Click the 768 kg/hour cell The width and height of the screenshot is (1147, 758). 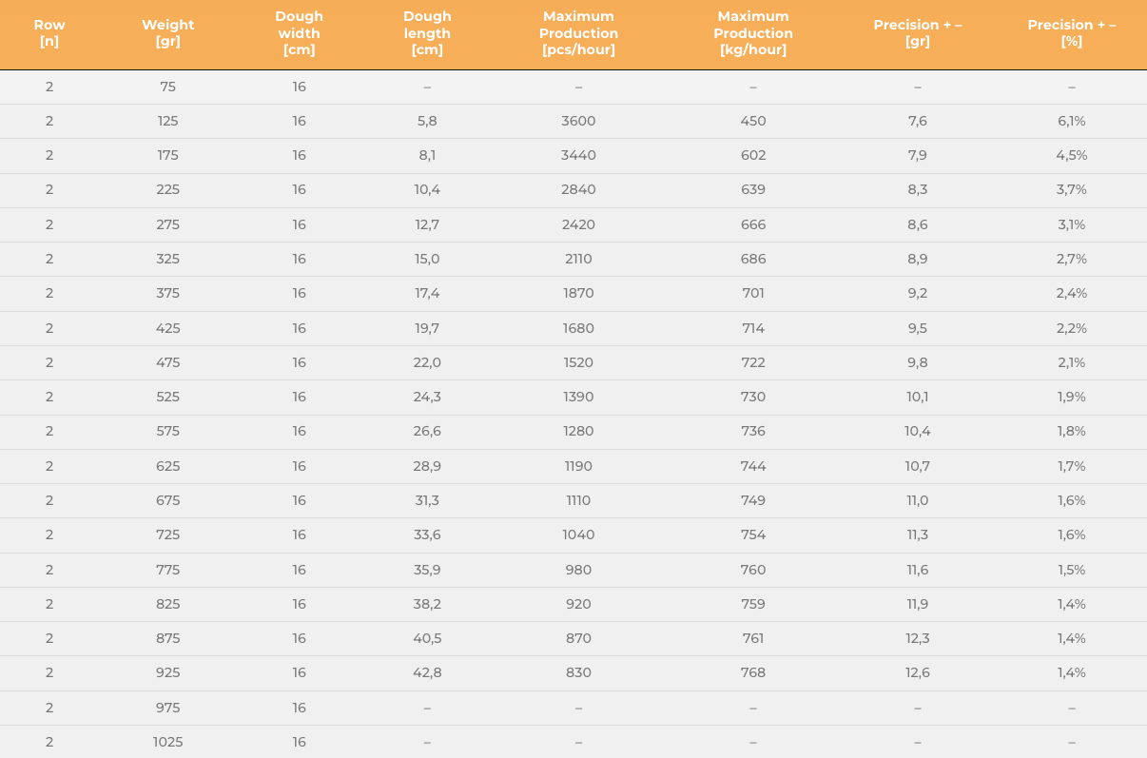[753, 672]
